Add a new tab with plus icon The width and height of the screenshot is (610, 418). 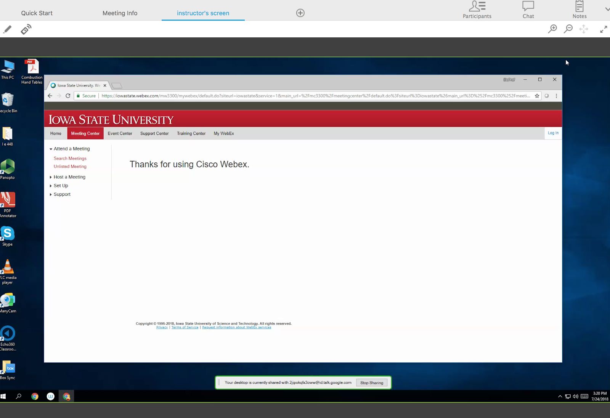[300, 13]
